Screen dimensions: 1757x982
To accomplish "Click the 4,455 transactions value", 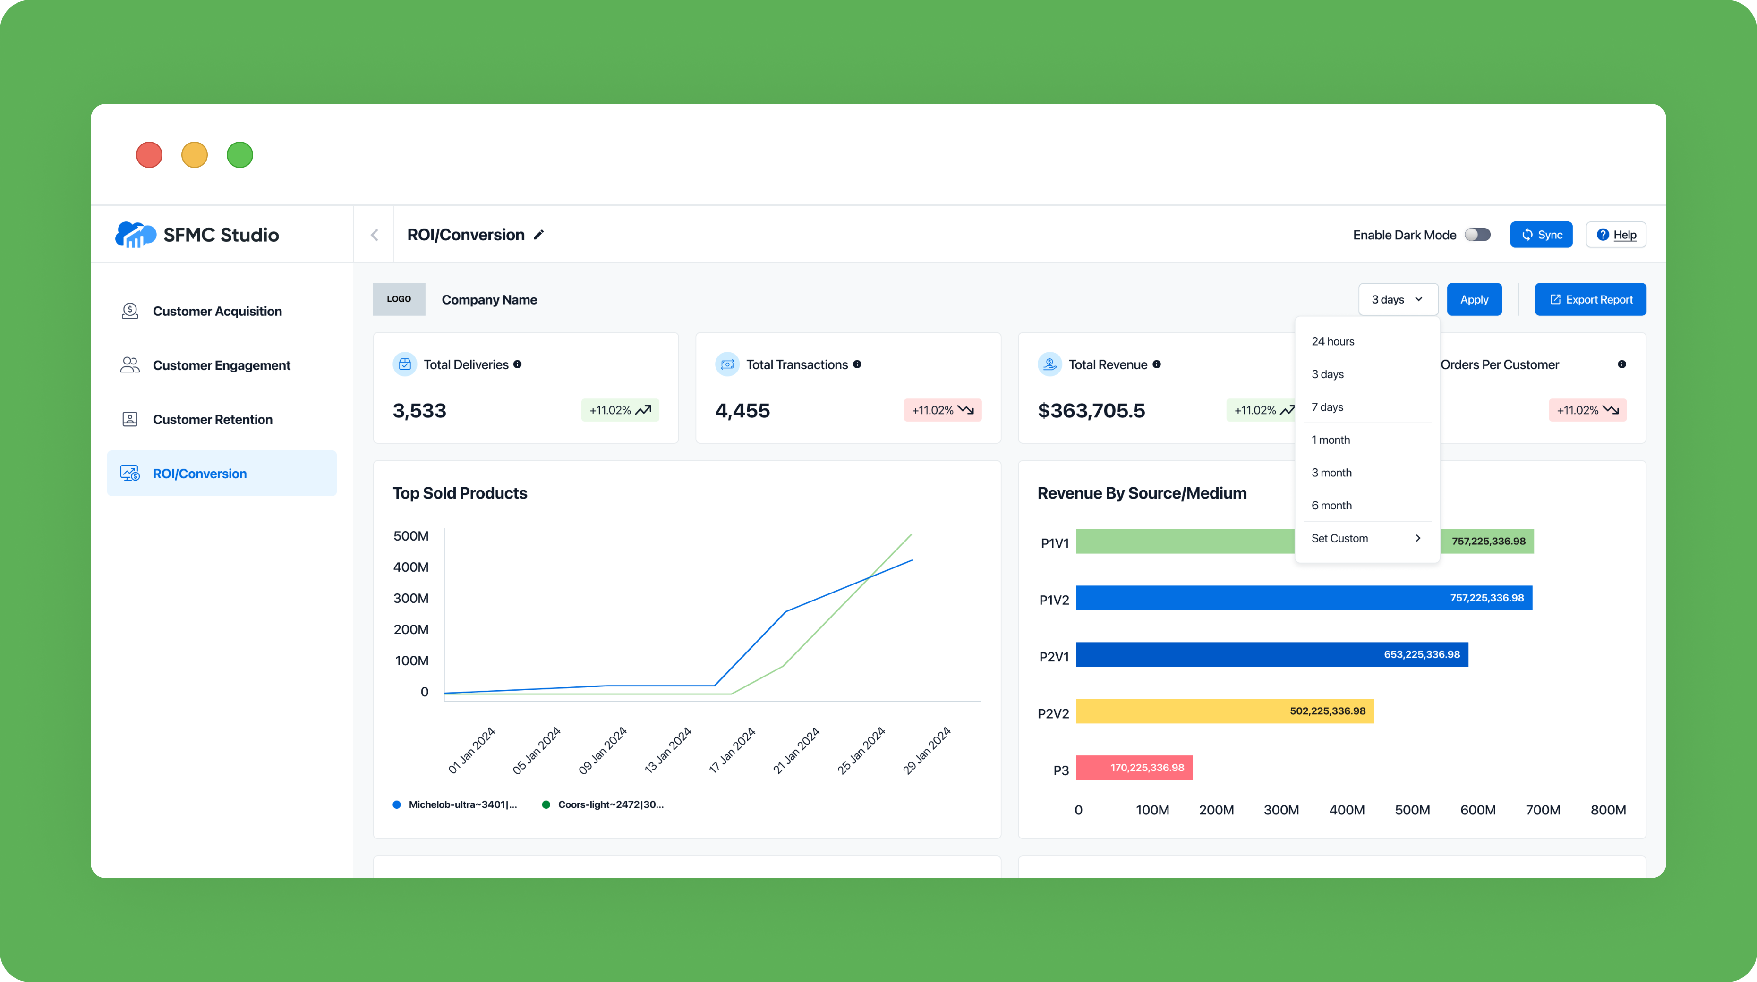I will point(742,411).
